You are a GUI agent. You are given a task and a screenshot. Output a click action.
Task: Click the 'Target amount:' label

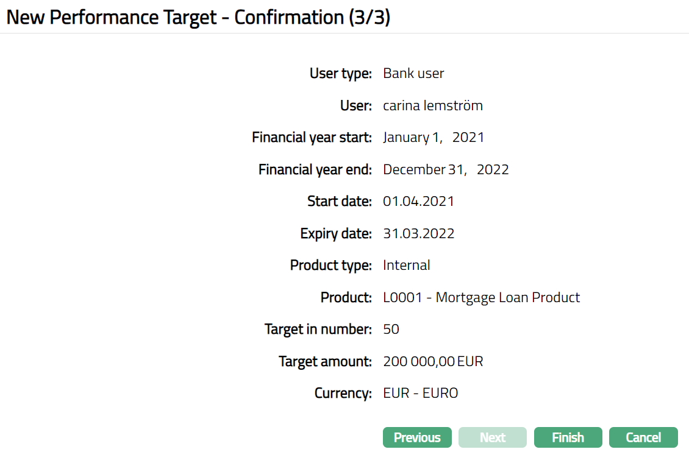325,362
